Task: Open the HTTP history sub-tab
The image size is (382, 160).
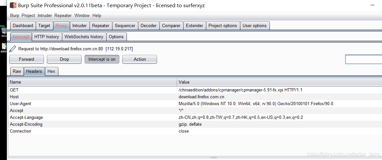Action: pyautogui.click(x=47, y=37)
